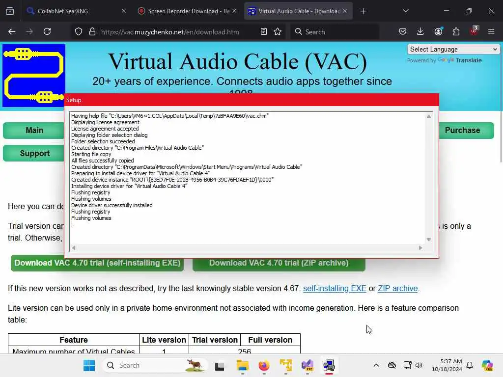Viewport: 503px width, 377px height.
Task: Open the Select Language dropdown
Action: tap(453, 50)
